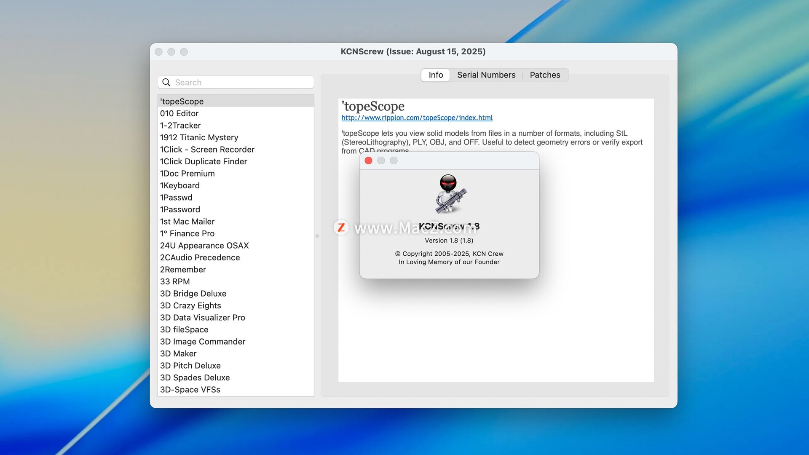Image resolution: width=809 pixels, height=455 pixels.
Task: Click the panel splitter handle
Action: pyautogui.click(x=317, y=236)
